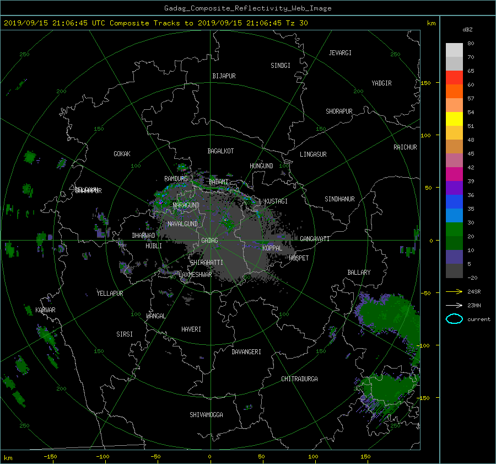Click the RAMDURG city label
The height and width of the screenshot is (464, 496).
(x=176, y=179)
